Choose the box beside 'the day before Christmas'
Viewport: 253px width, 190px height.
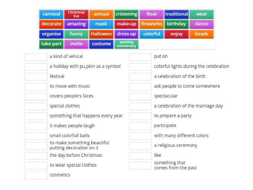click(36, 155)
